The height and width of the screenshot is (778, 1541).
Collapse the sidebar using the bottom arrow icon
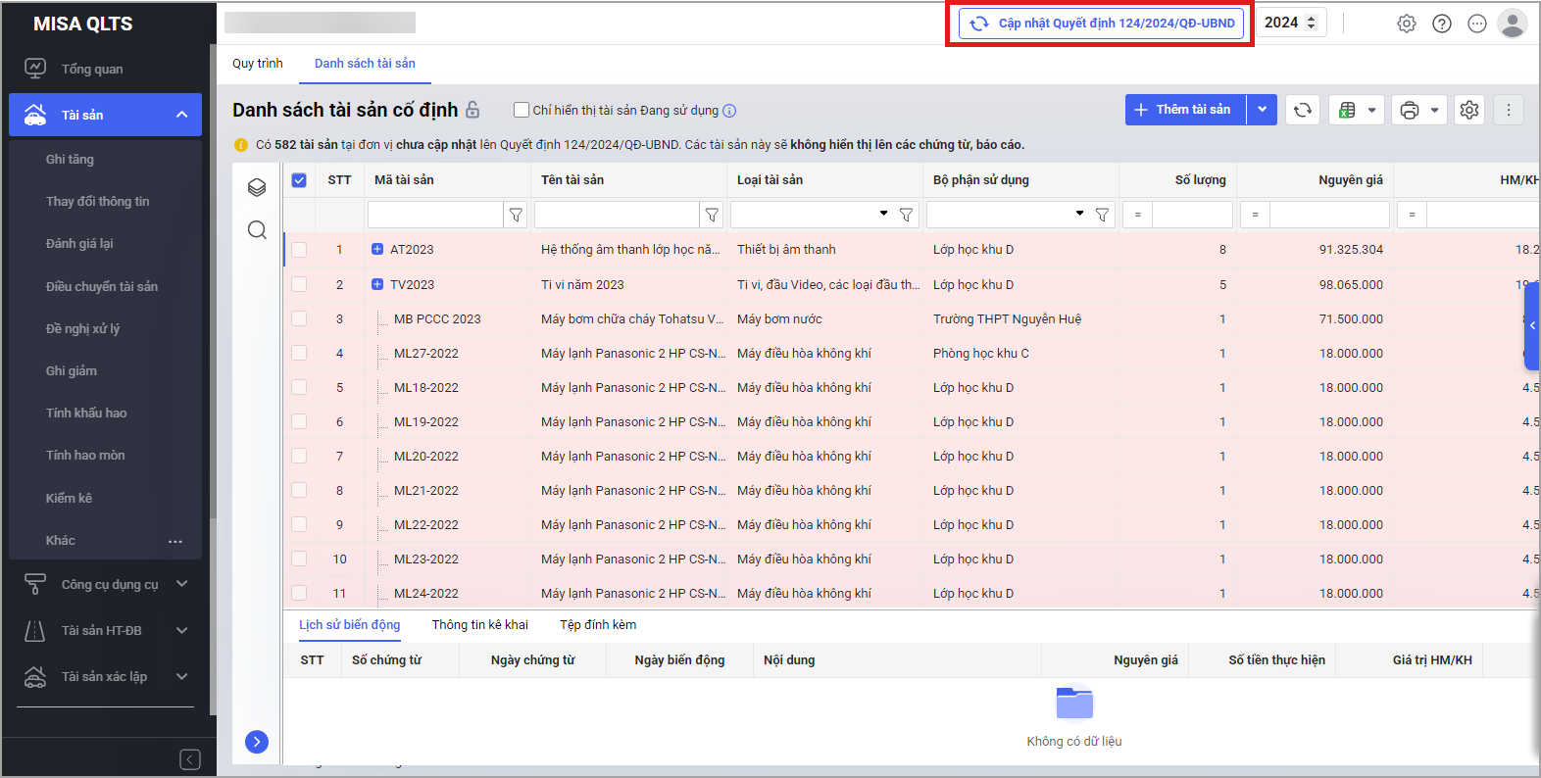pos(190,759)
